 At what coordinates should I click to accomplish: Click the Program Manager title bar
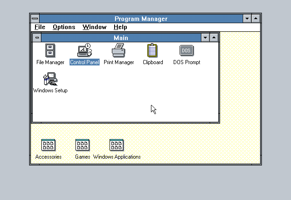(x=141, y=19)
